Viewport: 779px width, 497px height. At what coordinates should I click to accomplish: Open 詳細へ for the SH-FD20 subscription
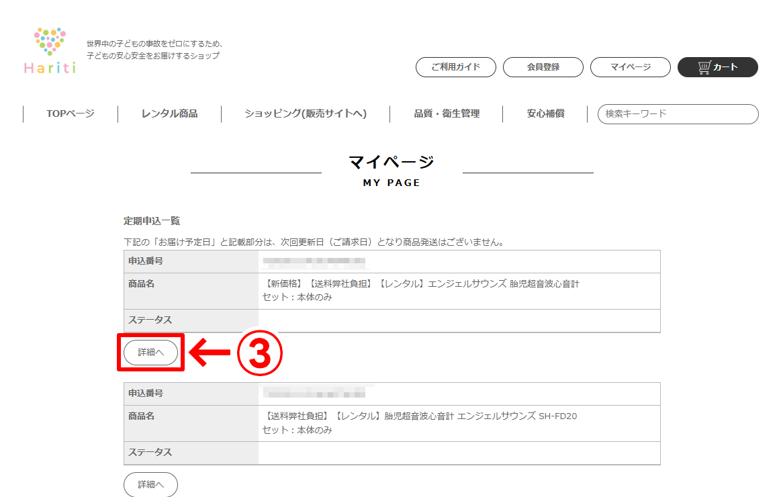coord(150,484)
